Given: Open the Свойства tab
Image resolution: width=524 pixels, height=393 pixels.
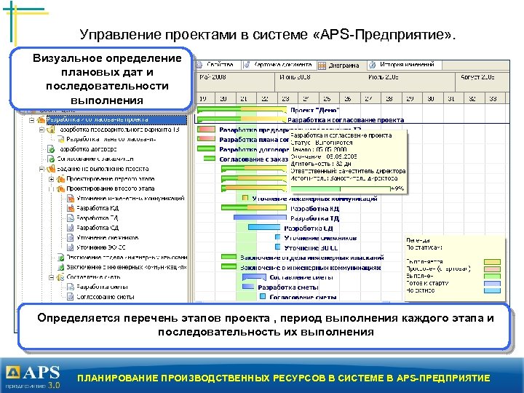Looking at the screenshot, I should click(217, 65).
